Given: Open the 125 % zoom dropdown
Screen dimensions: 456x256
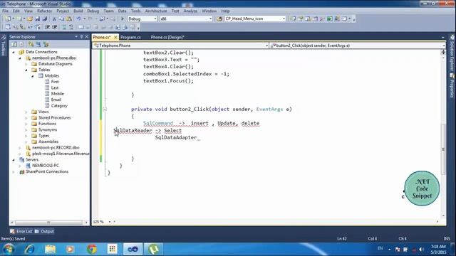Looking at the screenshot, I should click(x=110, y=222).
